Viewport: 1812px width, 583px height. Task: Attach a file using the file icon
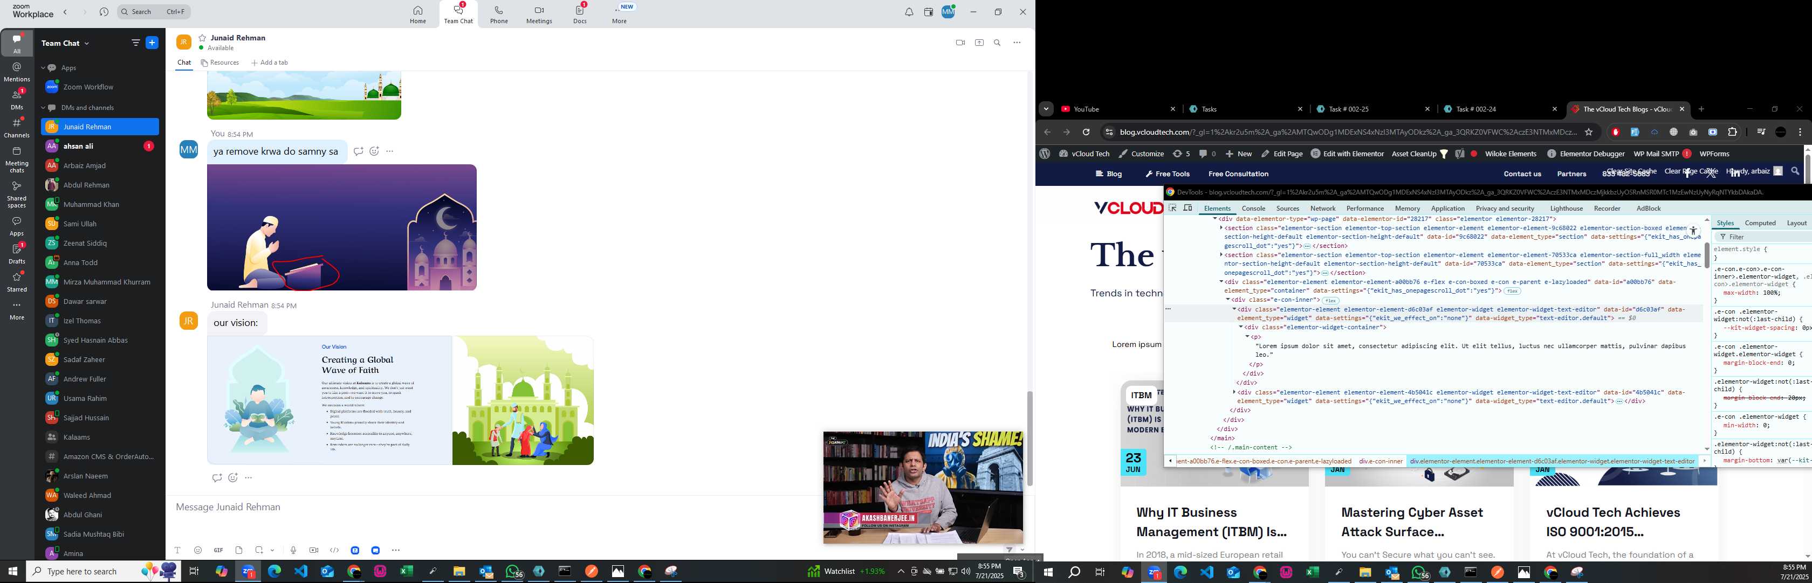(238, 550)
